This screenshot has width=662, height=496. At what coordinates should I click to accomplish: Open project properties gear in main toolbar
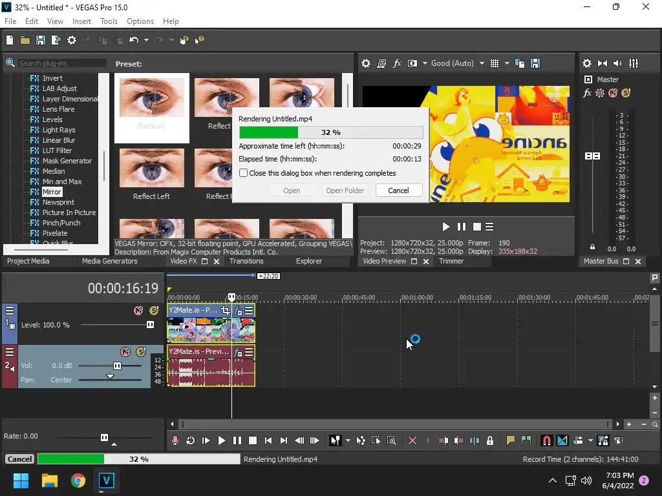point(72,40)
